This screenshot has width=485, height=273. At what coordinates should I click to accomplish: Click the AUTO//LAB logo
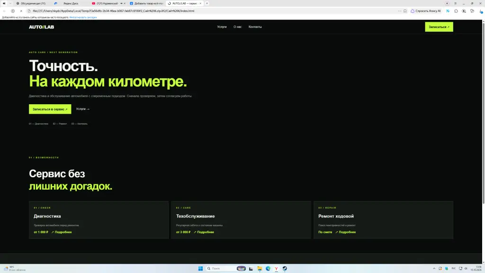(42, 27)
